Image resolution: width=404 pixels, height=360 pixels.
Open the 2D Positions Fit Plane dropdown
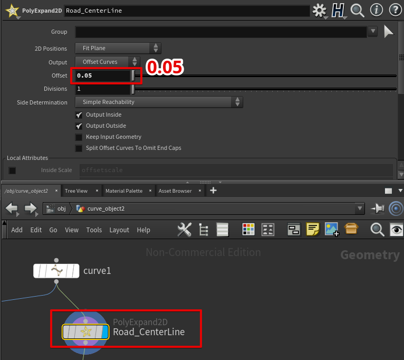point(118,48)
